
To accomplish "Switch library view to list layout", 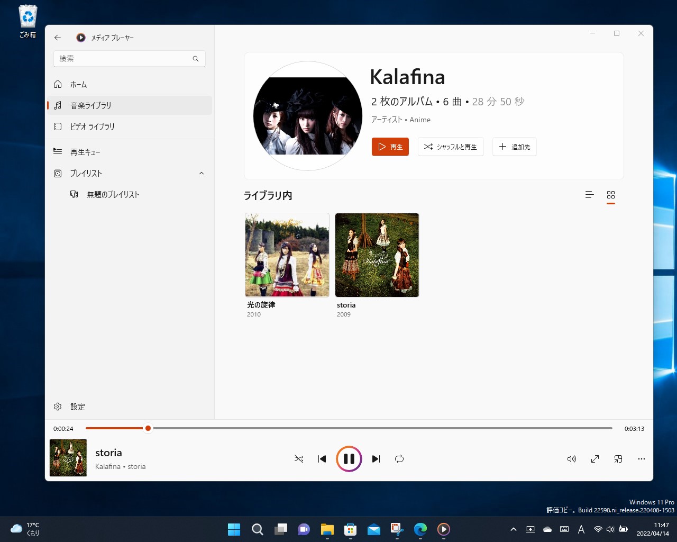I will (589, 195).
